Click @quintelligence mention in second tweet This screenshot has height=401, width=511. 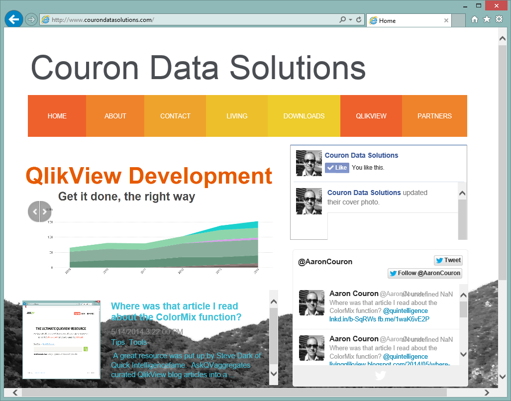406,356
